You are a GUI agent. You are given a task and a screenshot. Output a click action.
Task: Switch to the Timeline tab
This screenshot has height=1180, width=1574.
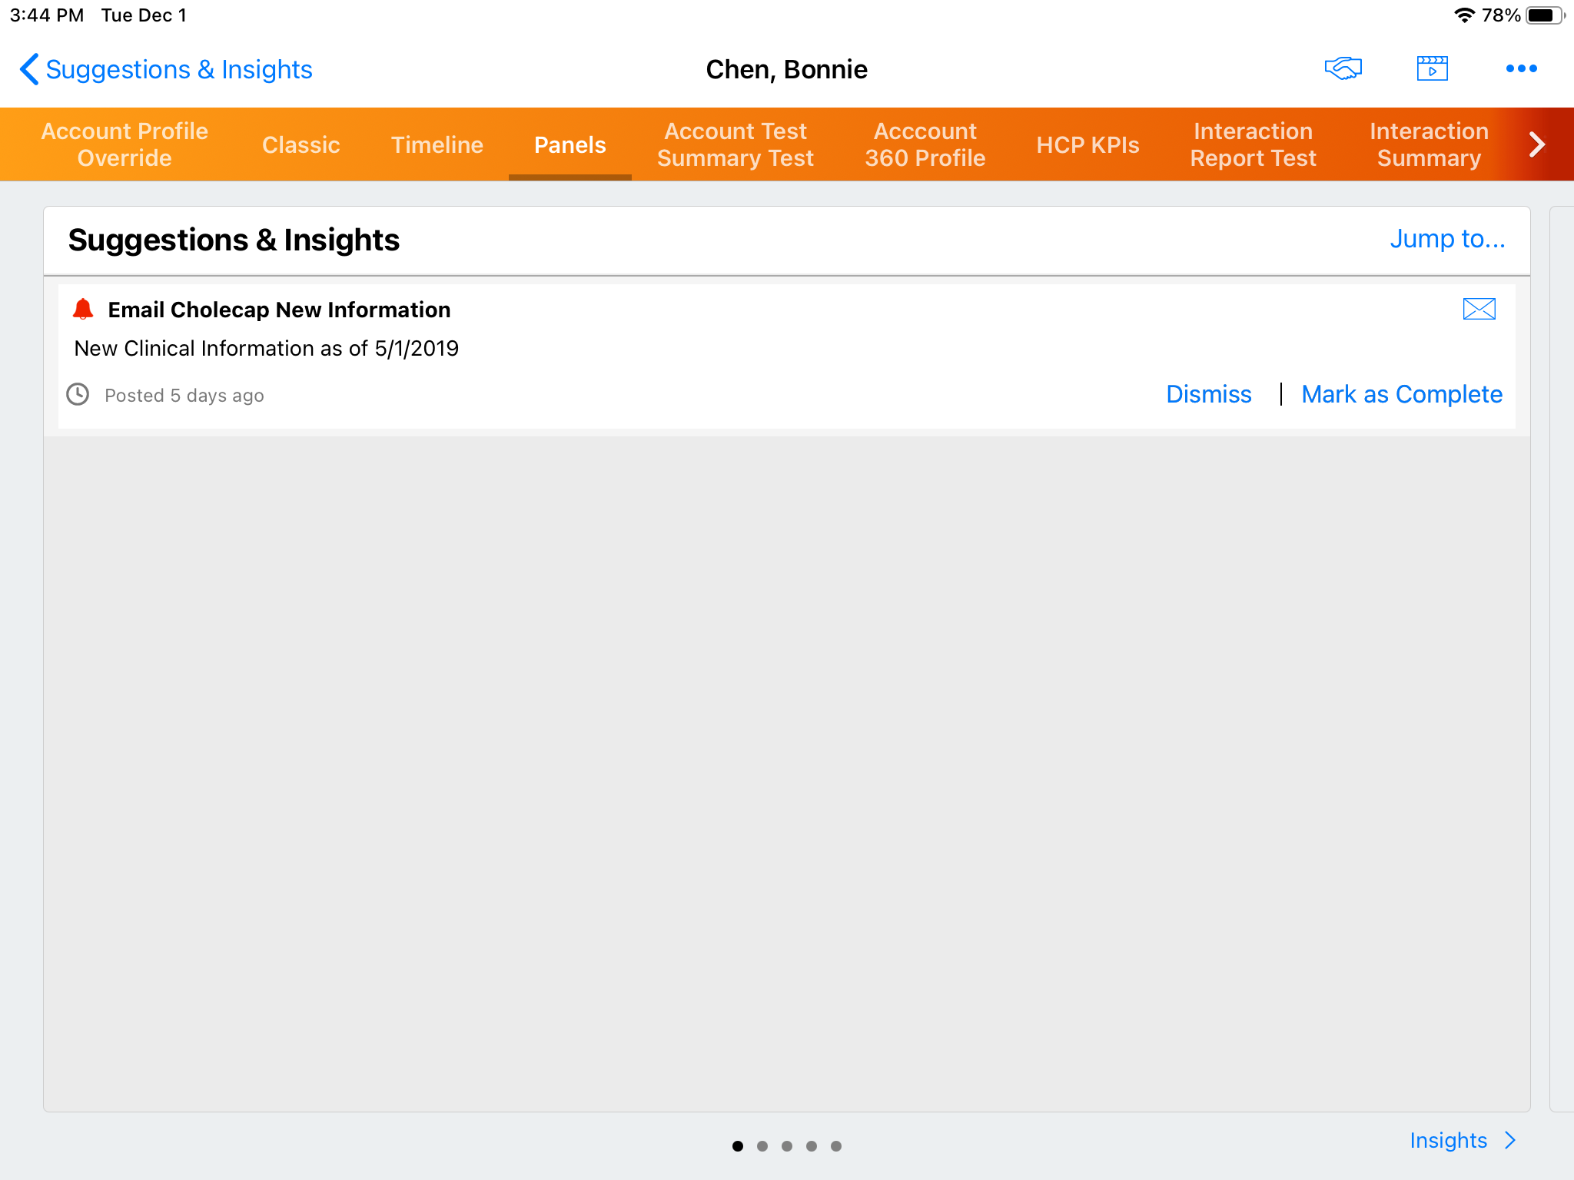(x=437, y=144)
